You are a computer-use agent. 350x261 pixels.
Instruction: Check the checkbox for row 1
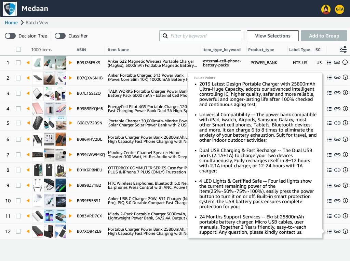(18, 63)
